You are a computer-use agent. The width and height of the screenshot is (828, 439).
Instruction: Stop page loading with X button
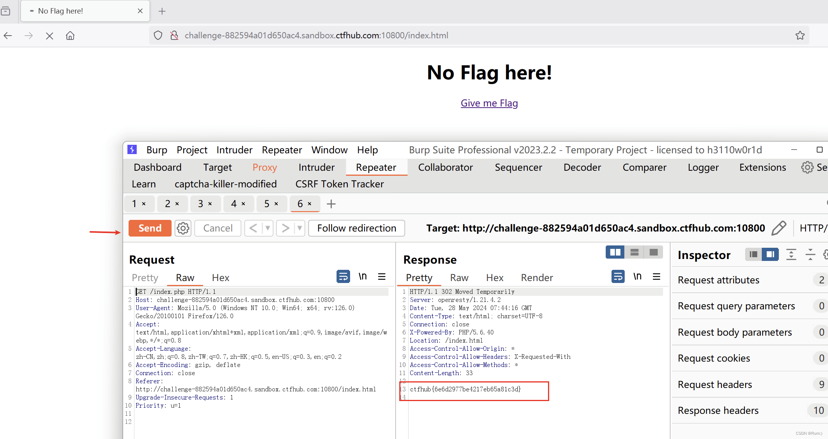click(49, 36)
